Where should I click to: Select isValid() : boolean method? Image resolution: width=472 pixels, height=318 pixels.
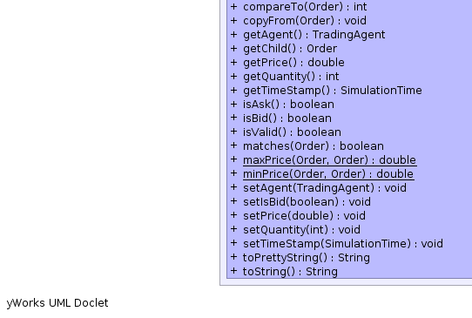292,132
